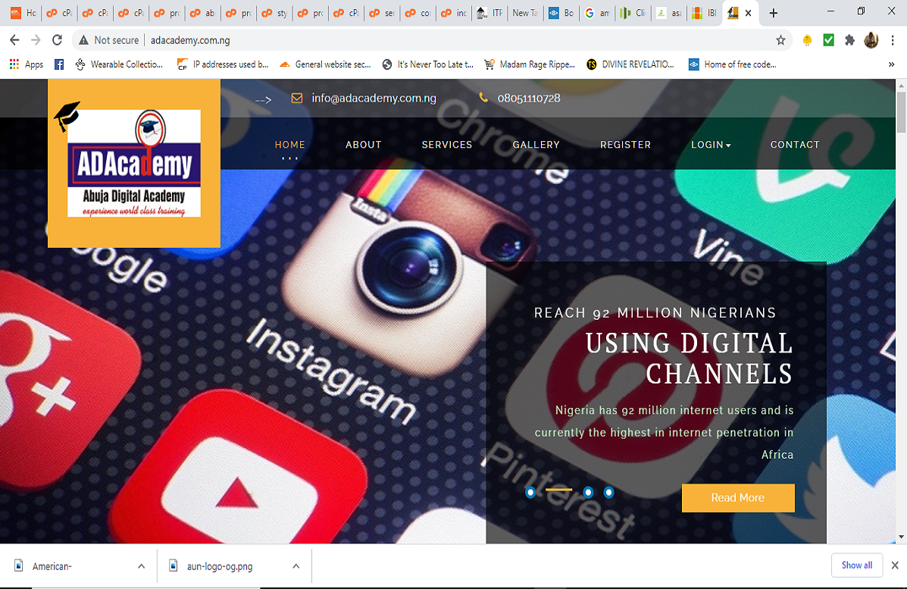Open the CONTACT navigation item

pyautogui.click(x=795, y=145)
